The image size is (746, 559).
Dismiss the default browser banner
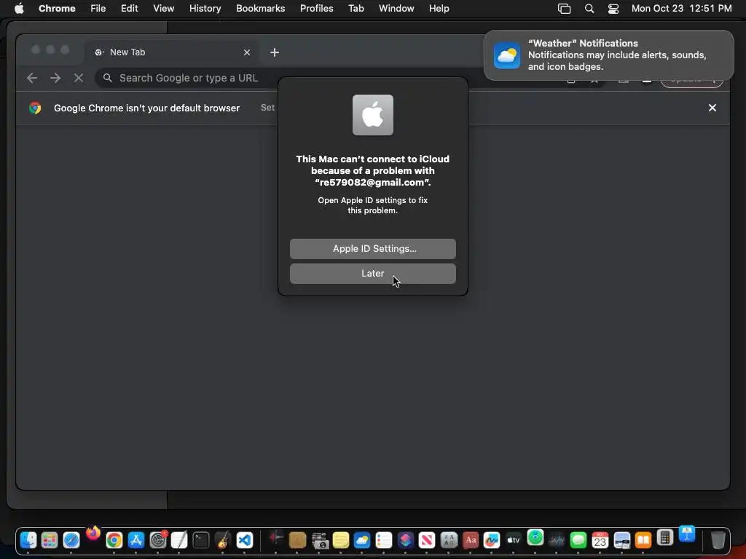(712, 108)
